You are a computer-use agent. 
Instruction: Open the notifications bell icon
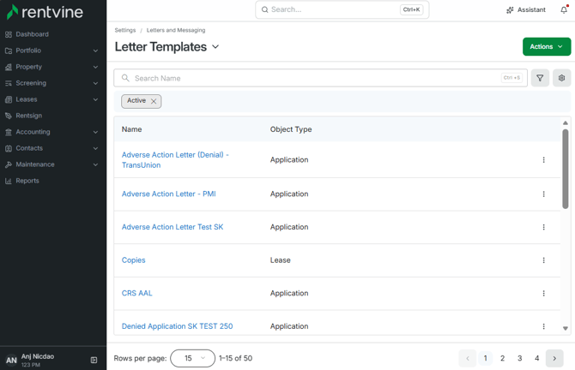coord(564,10)
